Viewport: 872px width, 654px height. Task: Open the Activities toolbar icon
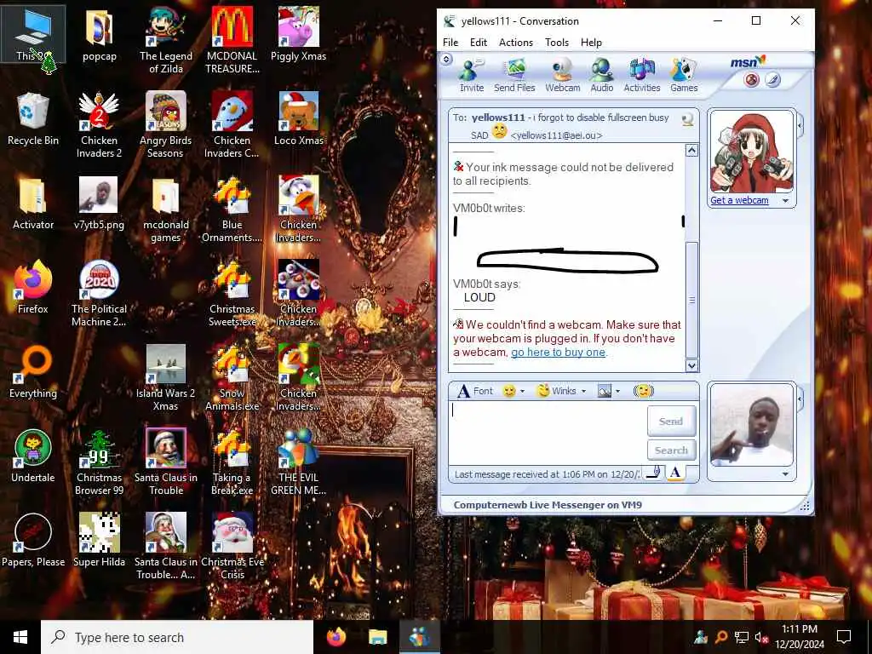click(x=642, y=75)
